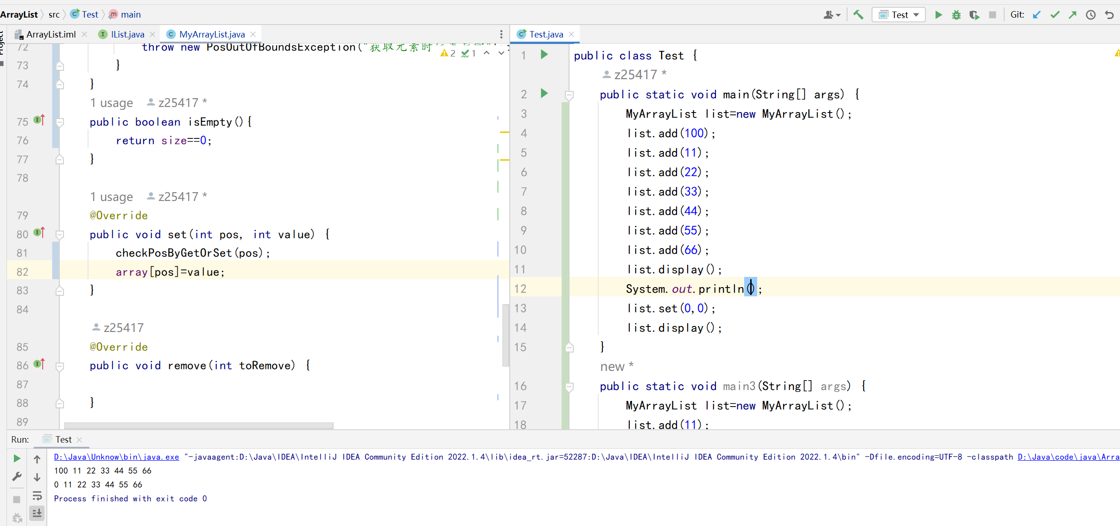Toggle breakpoint gutter at line 13 Test.java
Screen dimensions: 1120x526
544,308
